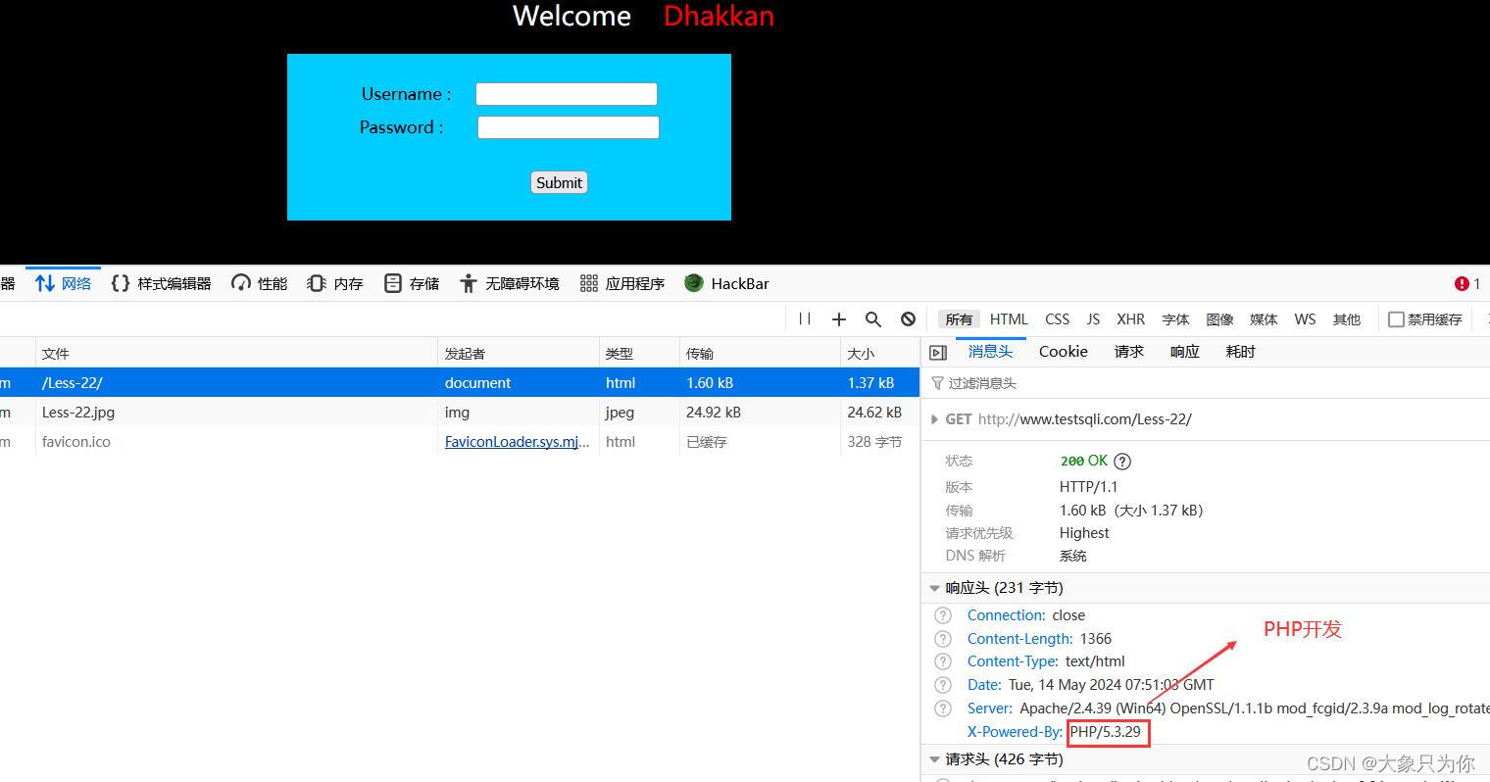Switch to 消息头 (Headers) details tab
The height and width of the screenshot is (782, 1490).
tap(990, 352)
